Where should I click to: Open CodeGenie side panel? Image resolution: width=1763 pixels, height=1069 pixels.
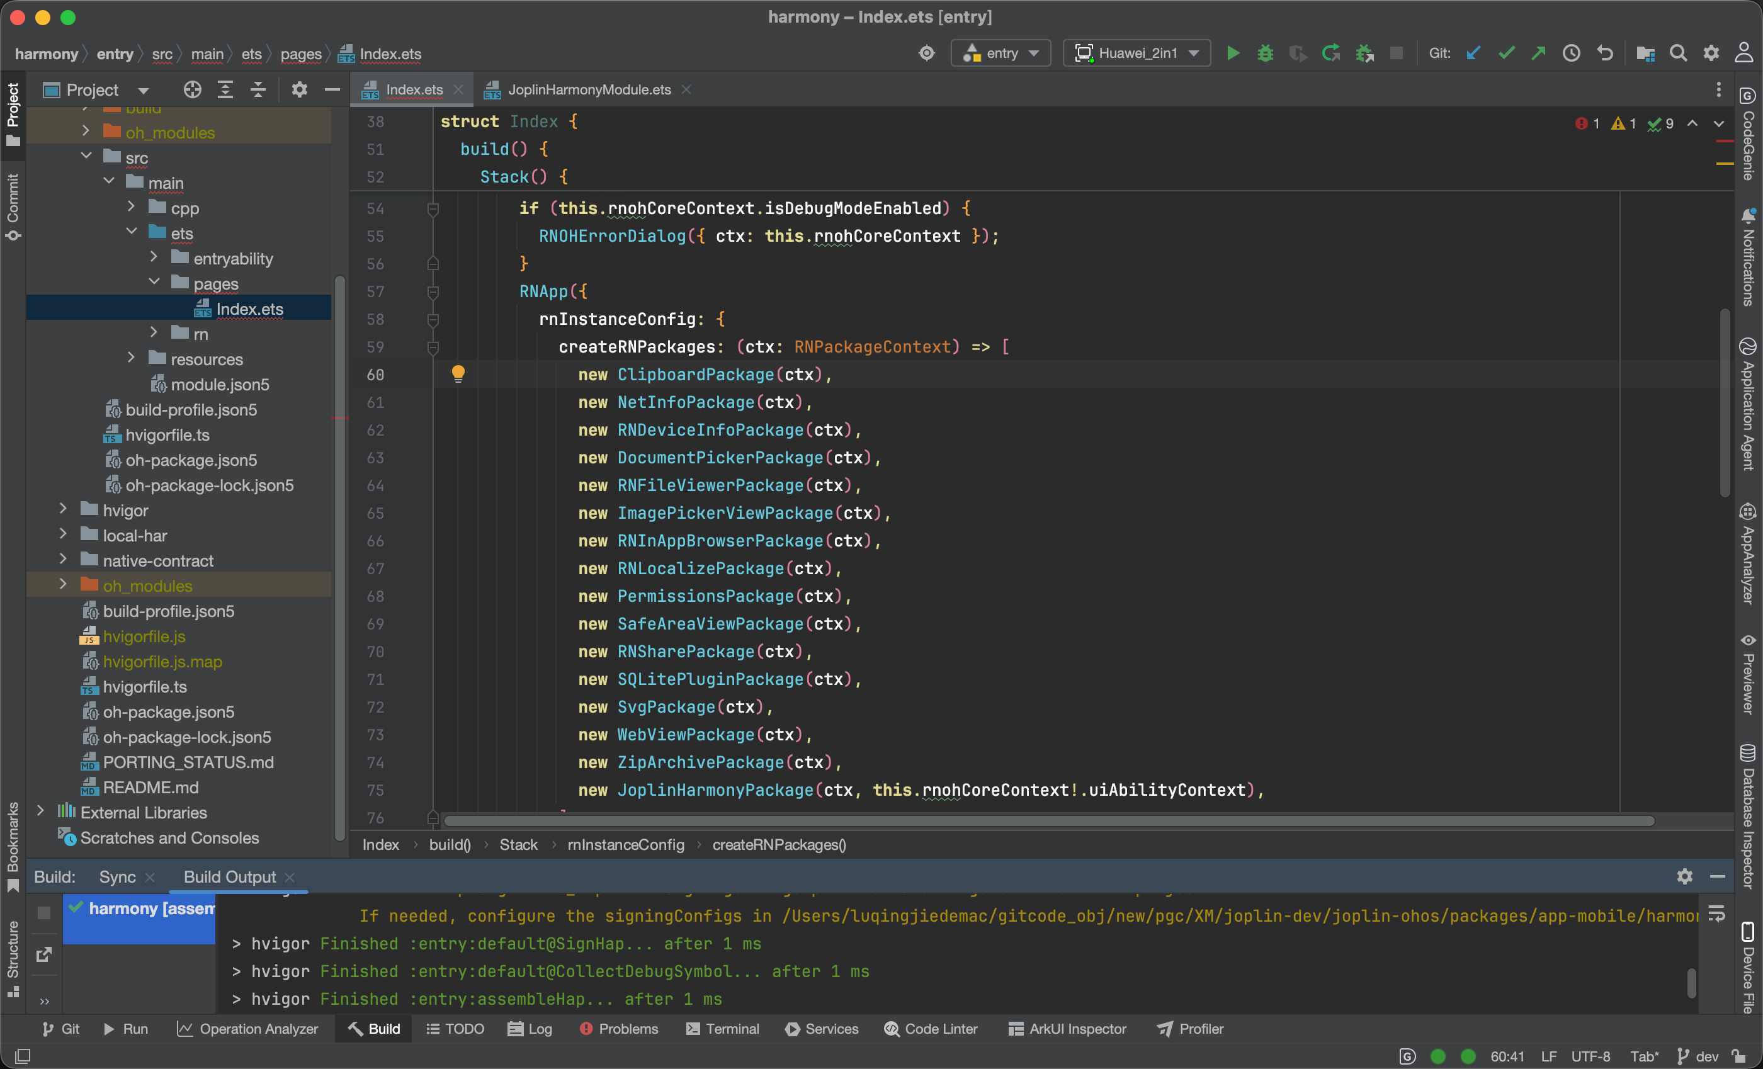[x=1747, y=135]
